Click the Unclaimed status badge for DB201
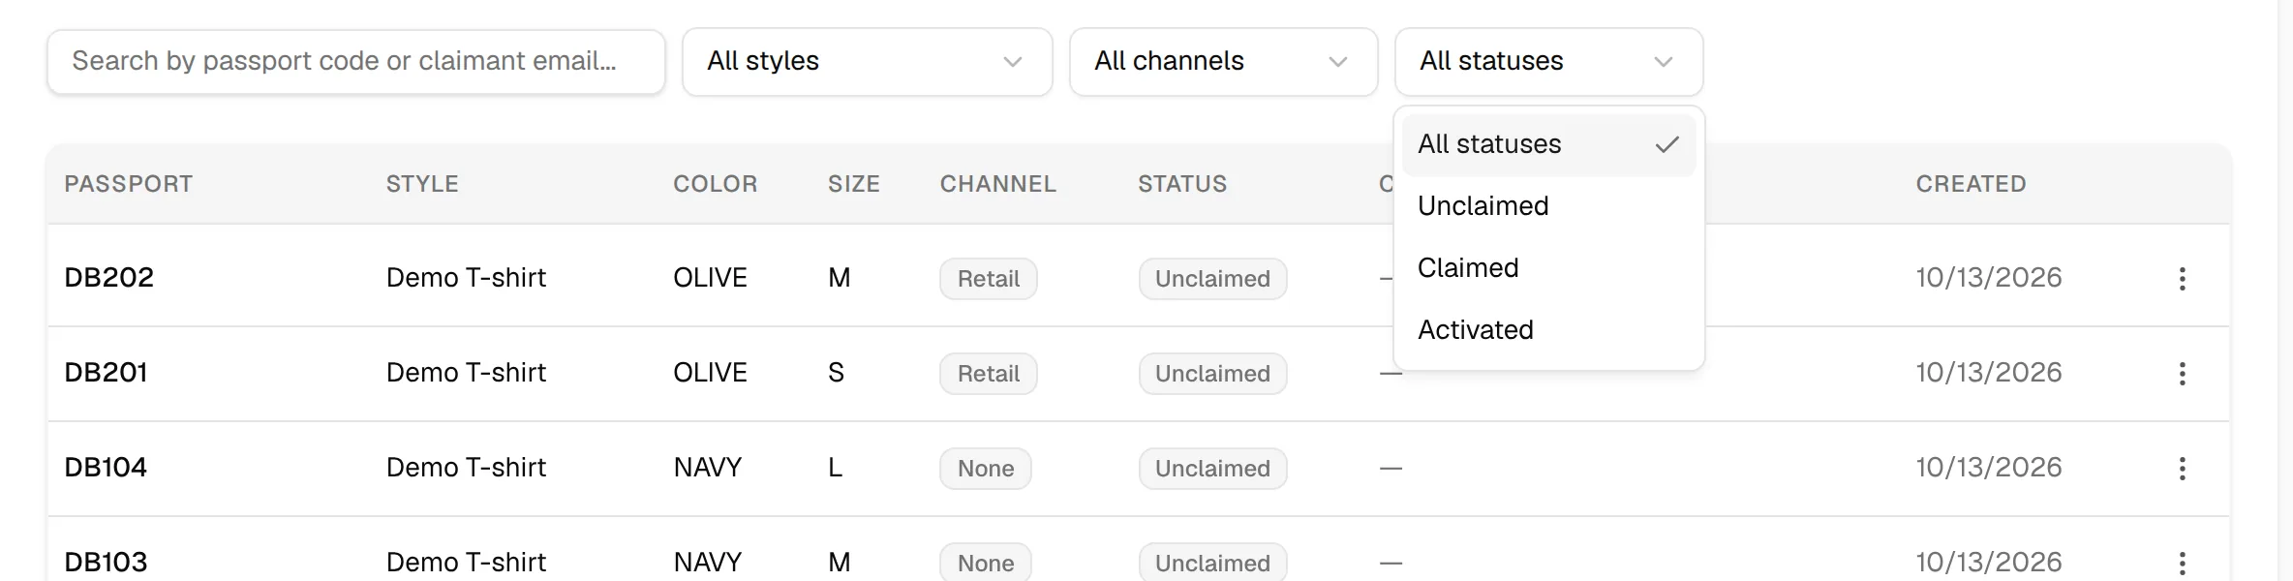Screen dimensions: 2293x581 coord(1213,374)
